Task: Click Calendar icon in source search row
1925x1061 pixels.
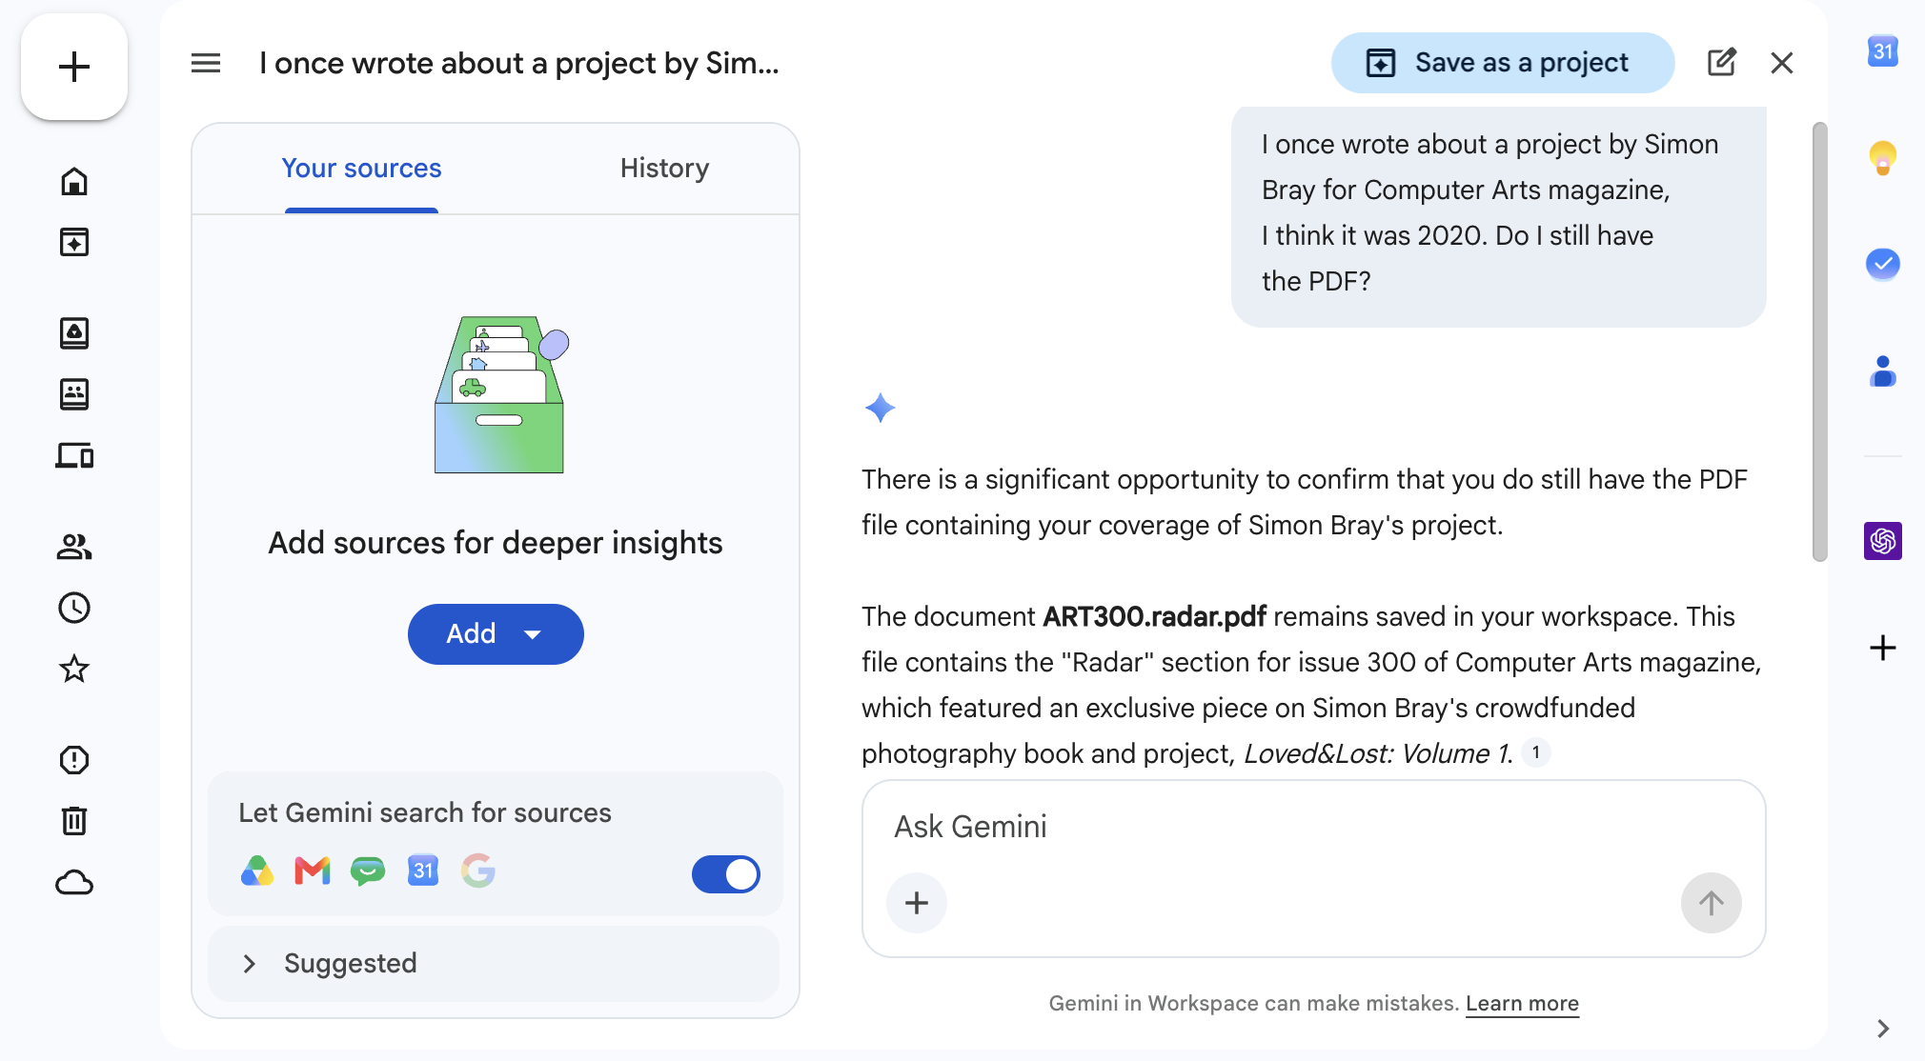Action: [x=423, y=871]
